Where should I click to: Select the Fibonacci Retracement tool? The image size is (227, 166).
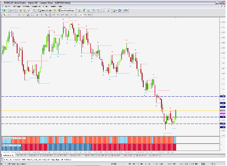(33, 15)
